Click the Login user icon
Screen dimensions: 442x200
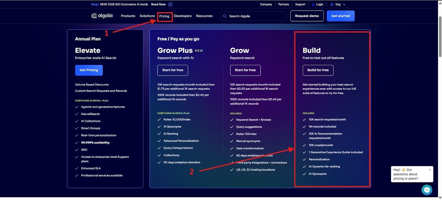313,4
